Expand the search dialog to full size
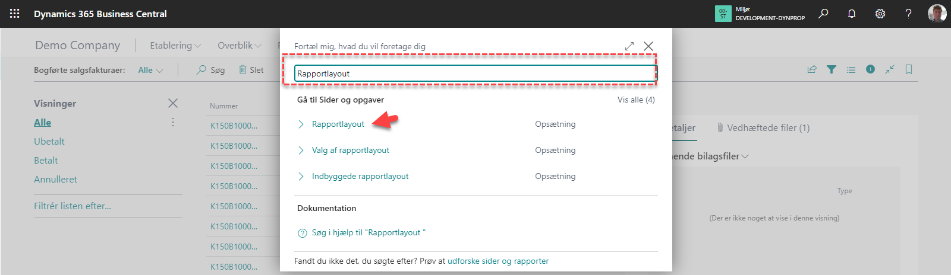 point(629,46)
